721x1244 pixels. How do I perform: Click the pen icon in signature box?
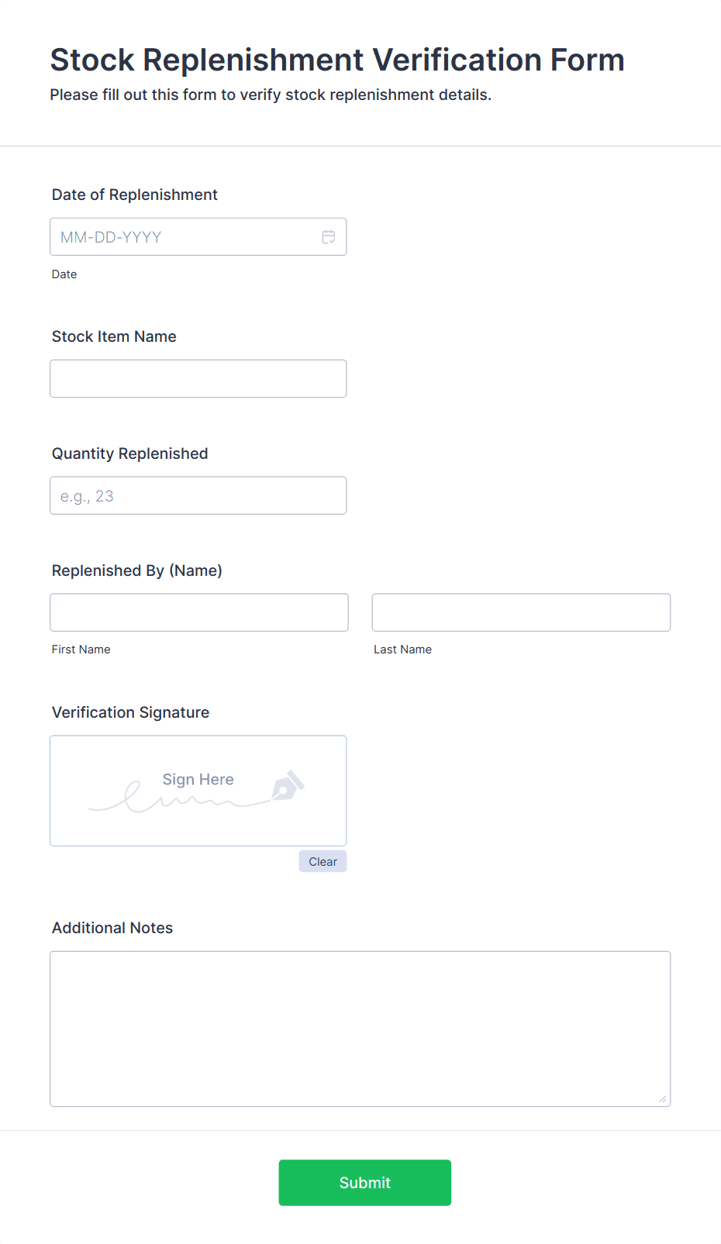tap(288, 785)
